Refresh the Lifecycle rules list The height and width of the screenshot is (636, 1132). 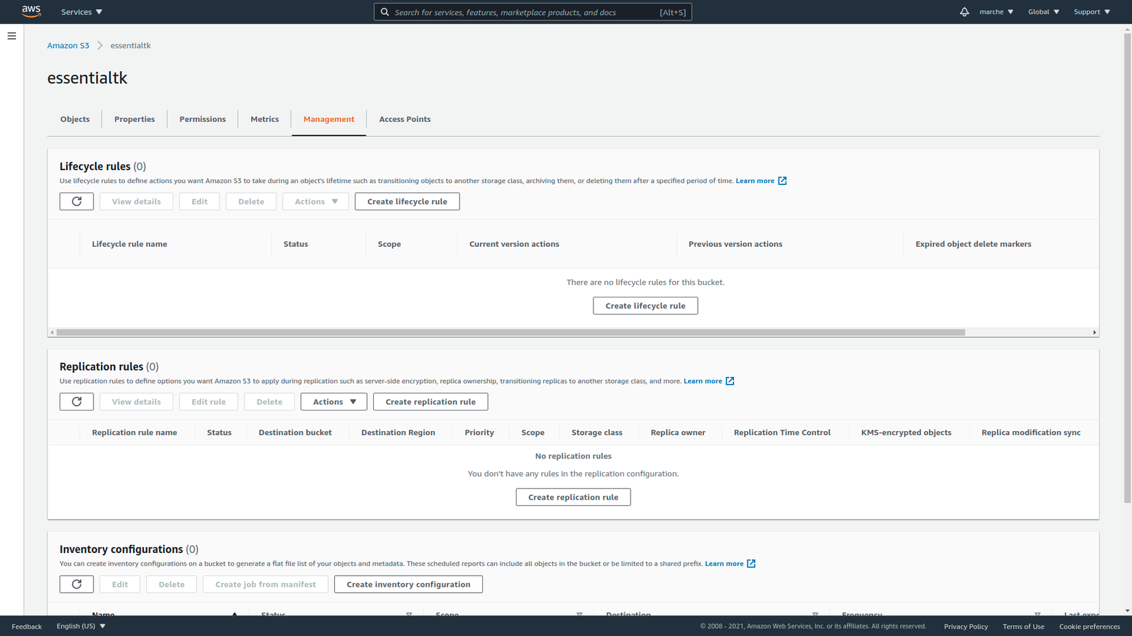pos(77,201)
